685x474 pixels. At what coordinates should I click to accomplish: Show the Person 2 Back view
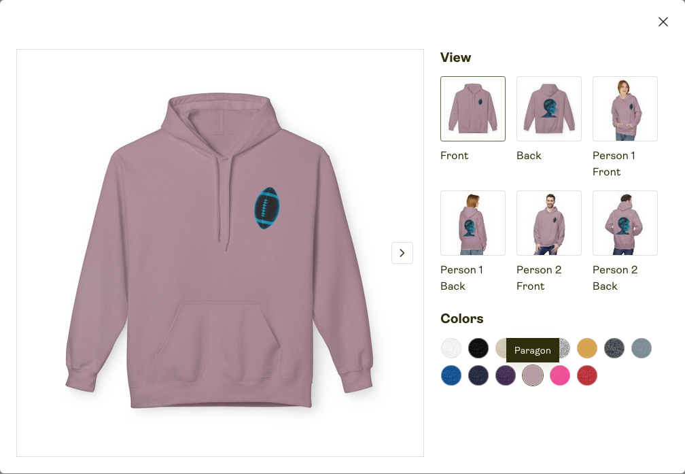625,223
